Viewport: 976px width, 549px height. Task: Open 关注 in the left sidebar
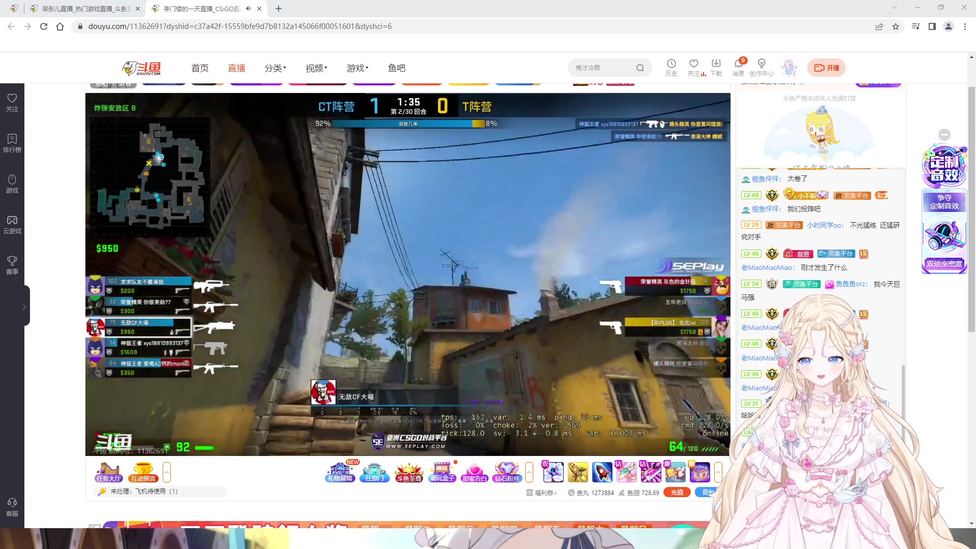coord(12,102)
